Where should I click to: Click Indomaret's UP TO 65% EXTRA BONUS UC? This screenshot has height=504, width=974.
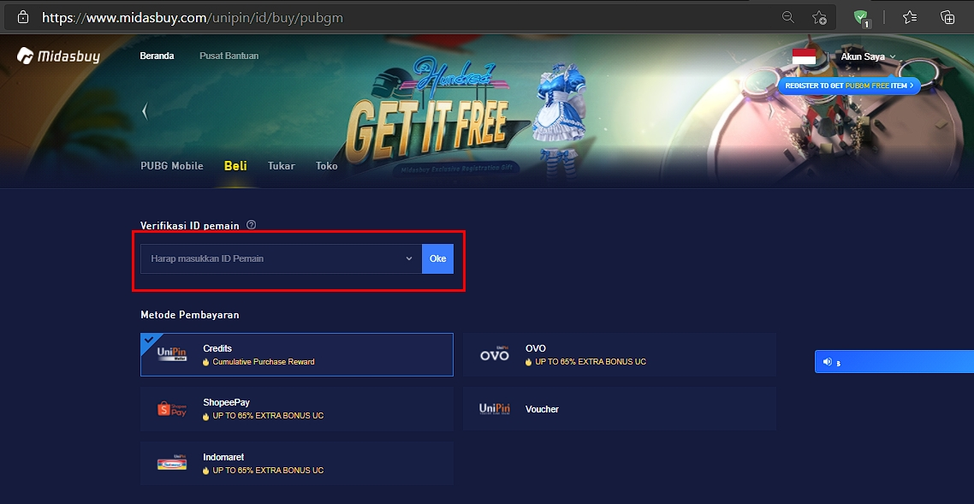(x=268, y=471)
